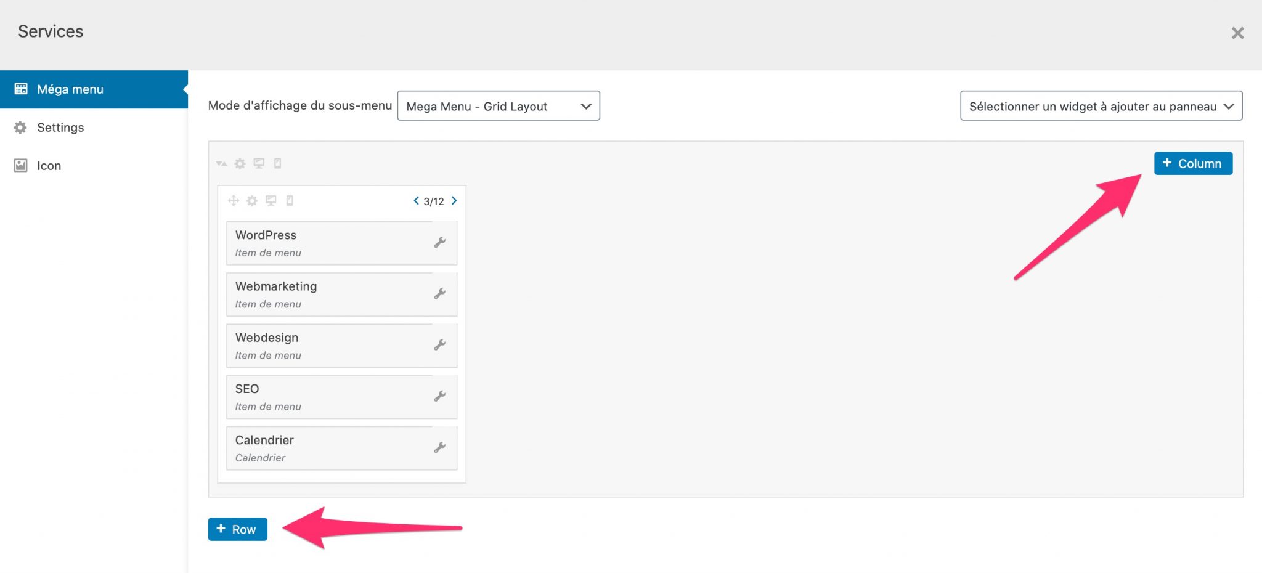1262x573 pixels.
Task: Open the column settings gear icon
Action: pyautogui.click(x=252, y=201)
